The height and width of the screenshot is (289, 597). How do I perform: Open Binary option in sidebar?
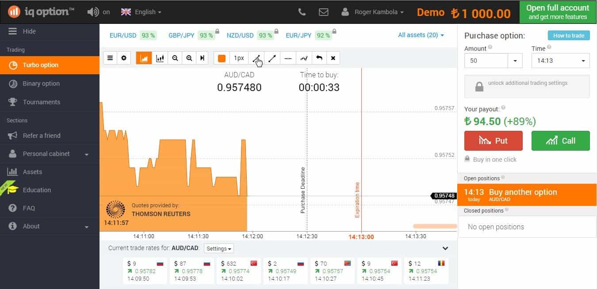pyautogui.click(x=41, y=84)
